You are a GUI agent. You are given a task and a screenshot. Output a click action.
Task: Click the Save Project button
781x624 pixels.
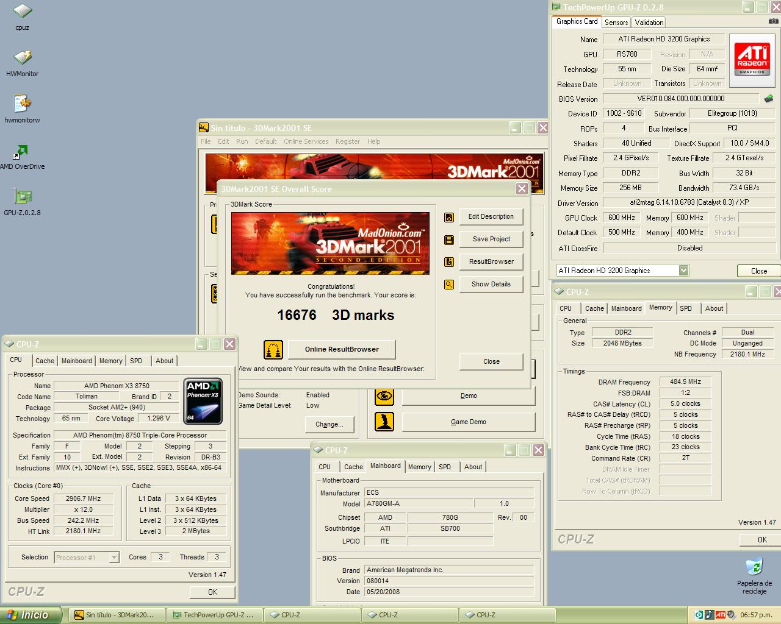point(491,239)
